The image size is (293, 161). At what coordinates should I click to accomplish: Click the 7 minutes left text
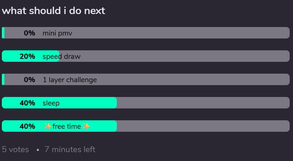click(70, 150)
